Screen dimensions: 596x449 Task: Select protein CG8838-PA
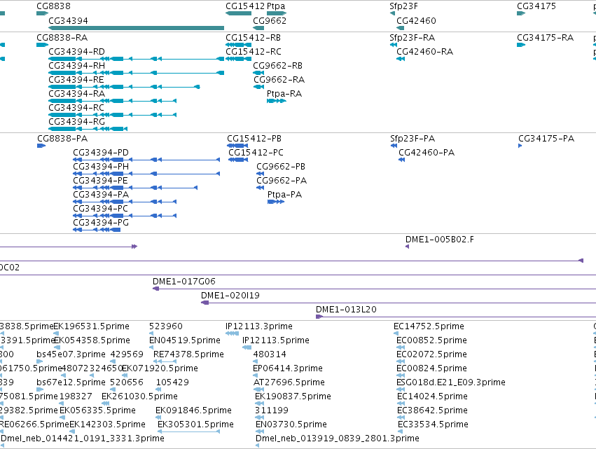tap(62, 139)
